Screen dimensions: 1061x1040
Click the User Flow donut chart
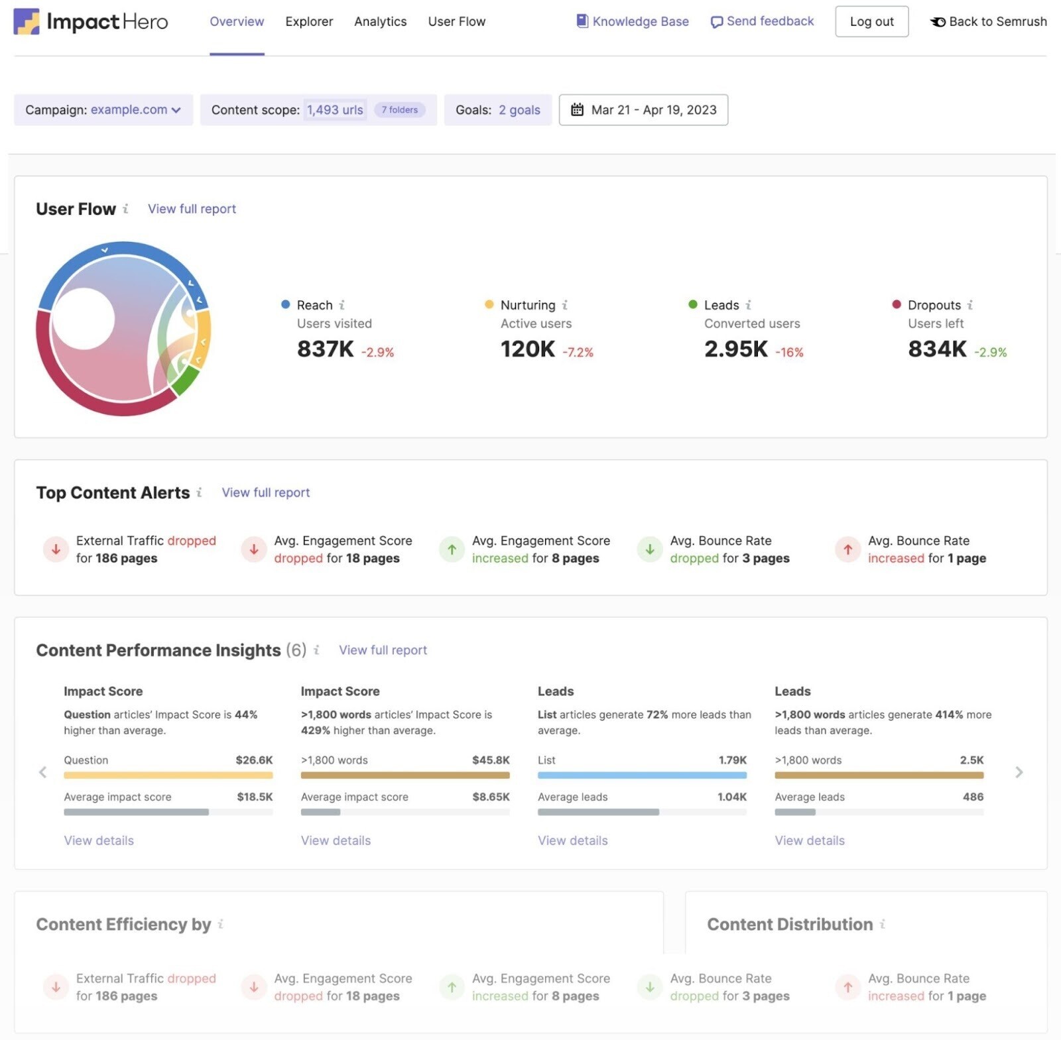tap(125, 329)
